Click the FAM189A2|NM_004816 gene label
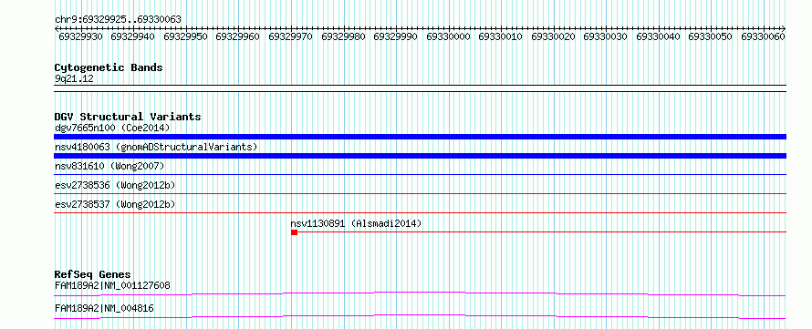Viewport: 812px width, 329px height. 104,309
